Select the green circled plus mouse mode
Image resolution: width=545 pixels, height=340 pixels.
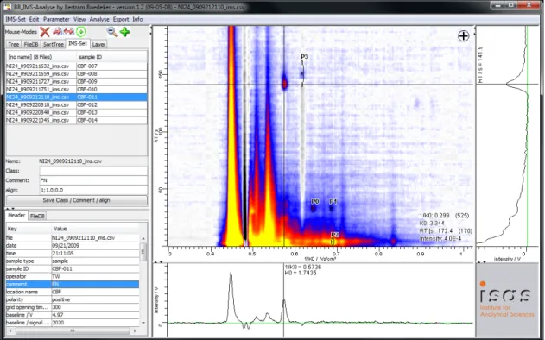tap(81, 32)
